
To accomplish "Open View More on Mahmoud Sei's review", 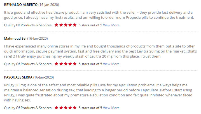I will (111, 64).
